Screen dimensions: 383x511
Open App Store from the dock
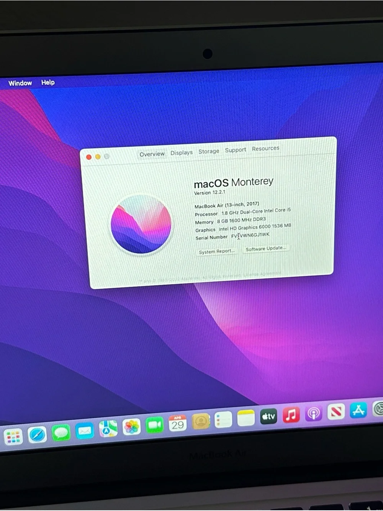[x=358, y=410]
